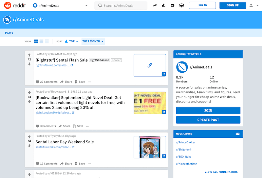Upvote the Sentai Flash Sale post
The image size is (262, 178).
[29, 55]
